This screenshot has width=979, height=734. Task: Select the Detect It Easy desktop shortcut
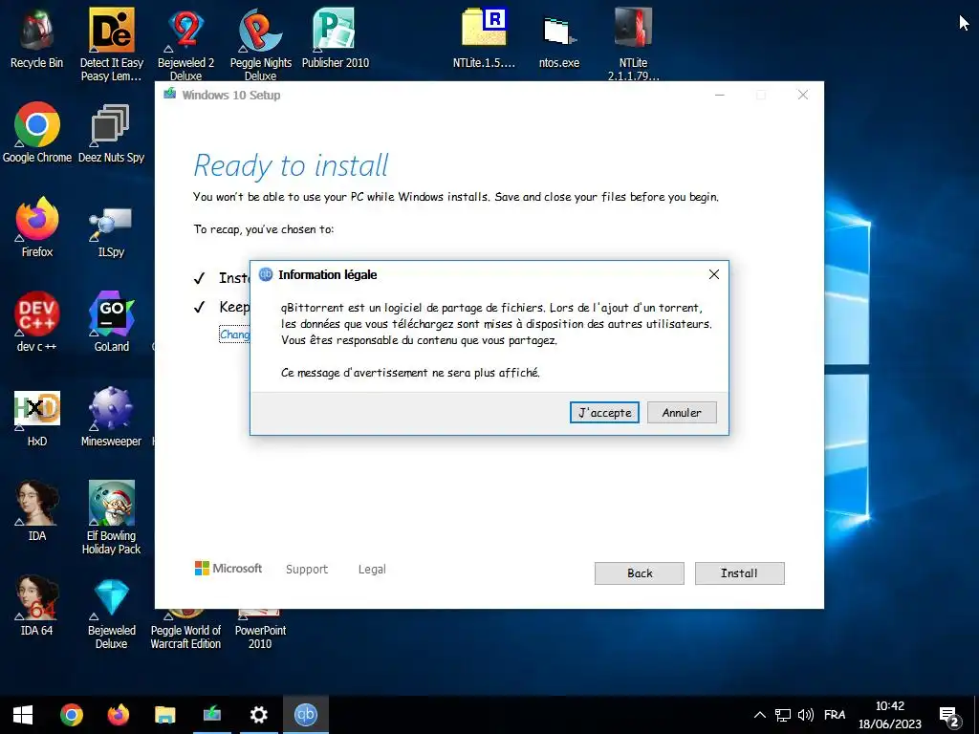111,44
